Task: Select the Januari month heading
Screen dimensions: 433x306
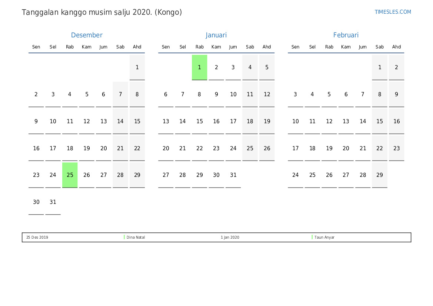Action: pyautogui.click(x=216, y=35)
